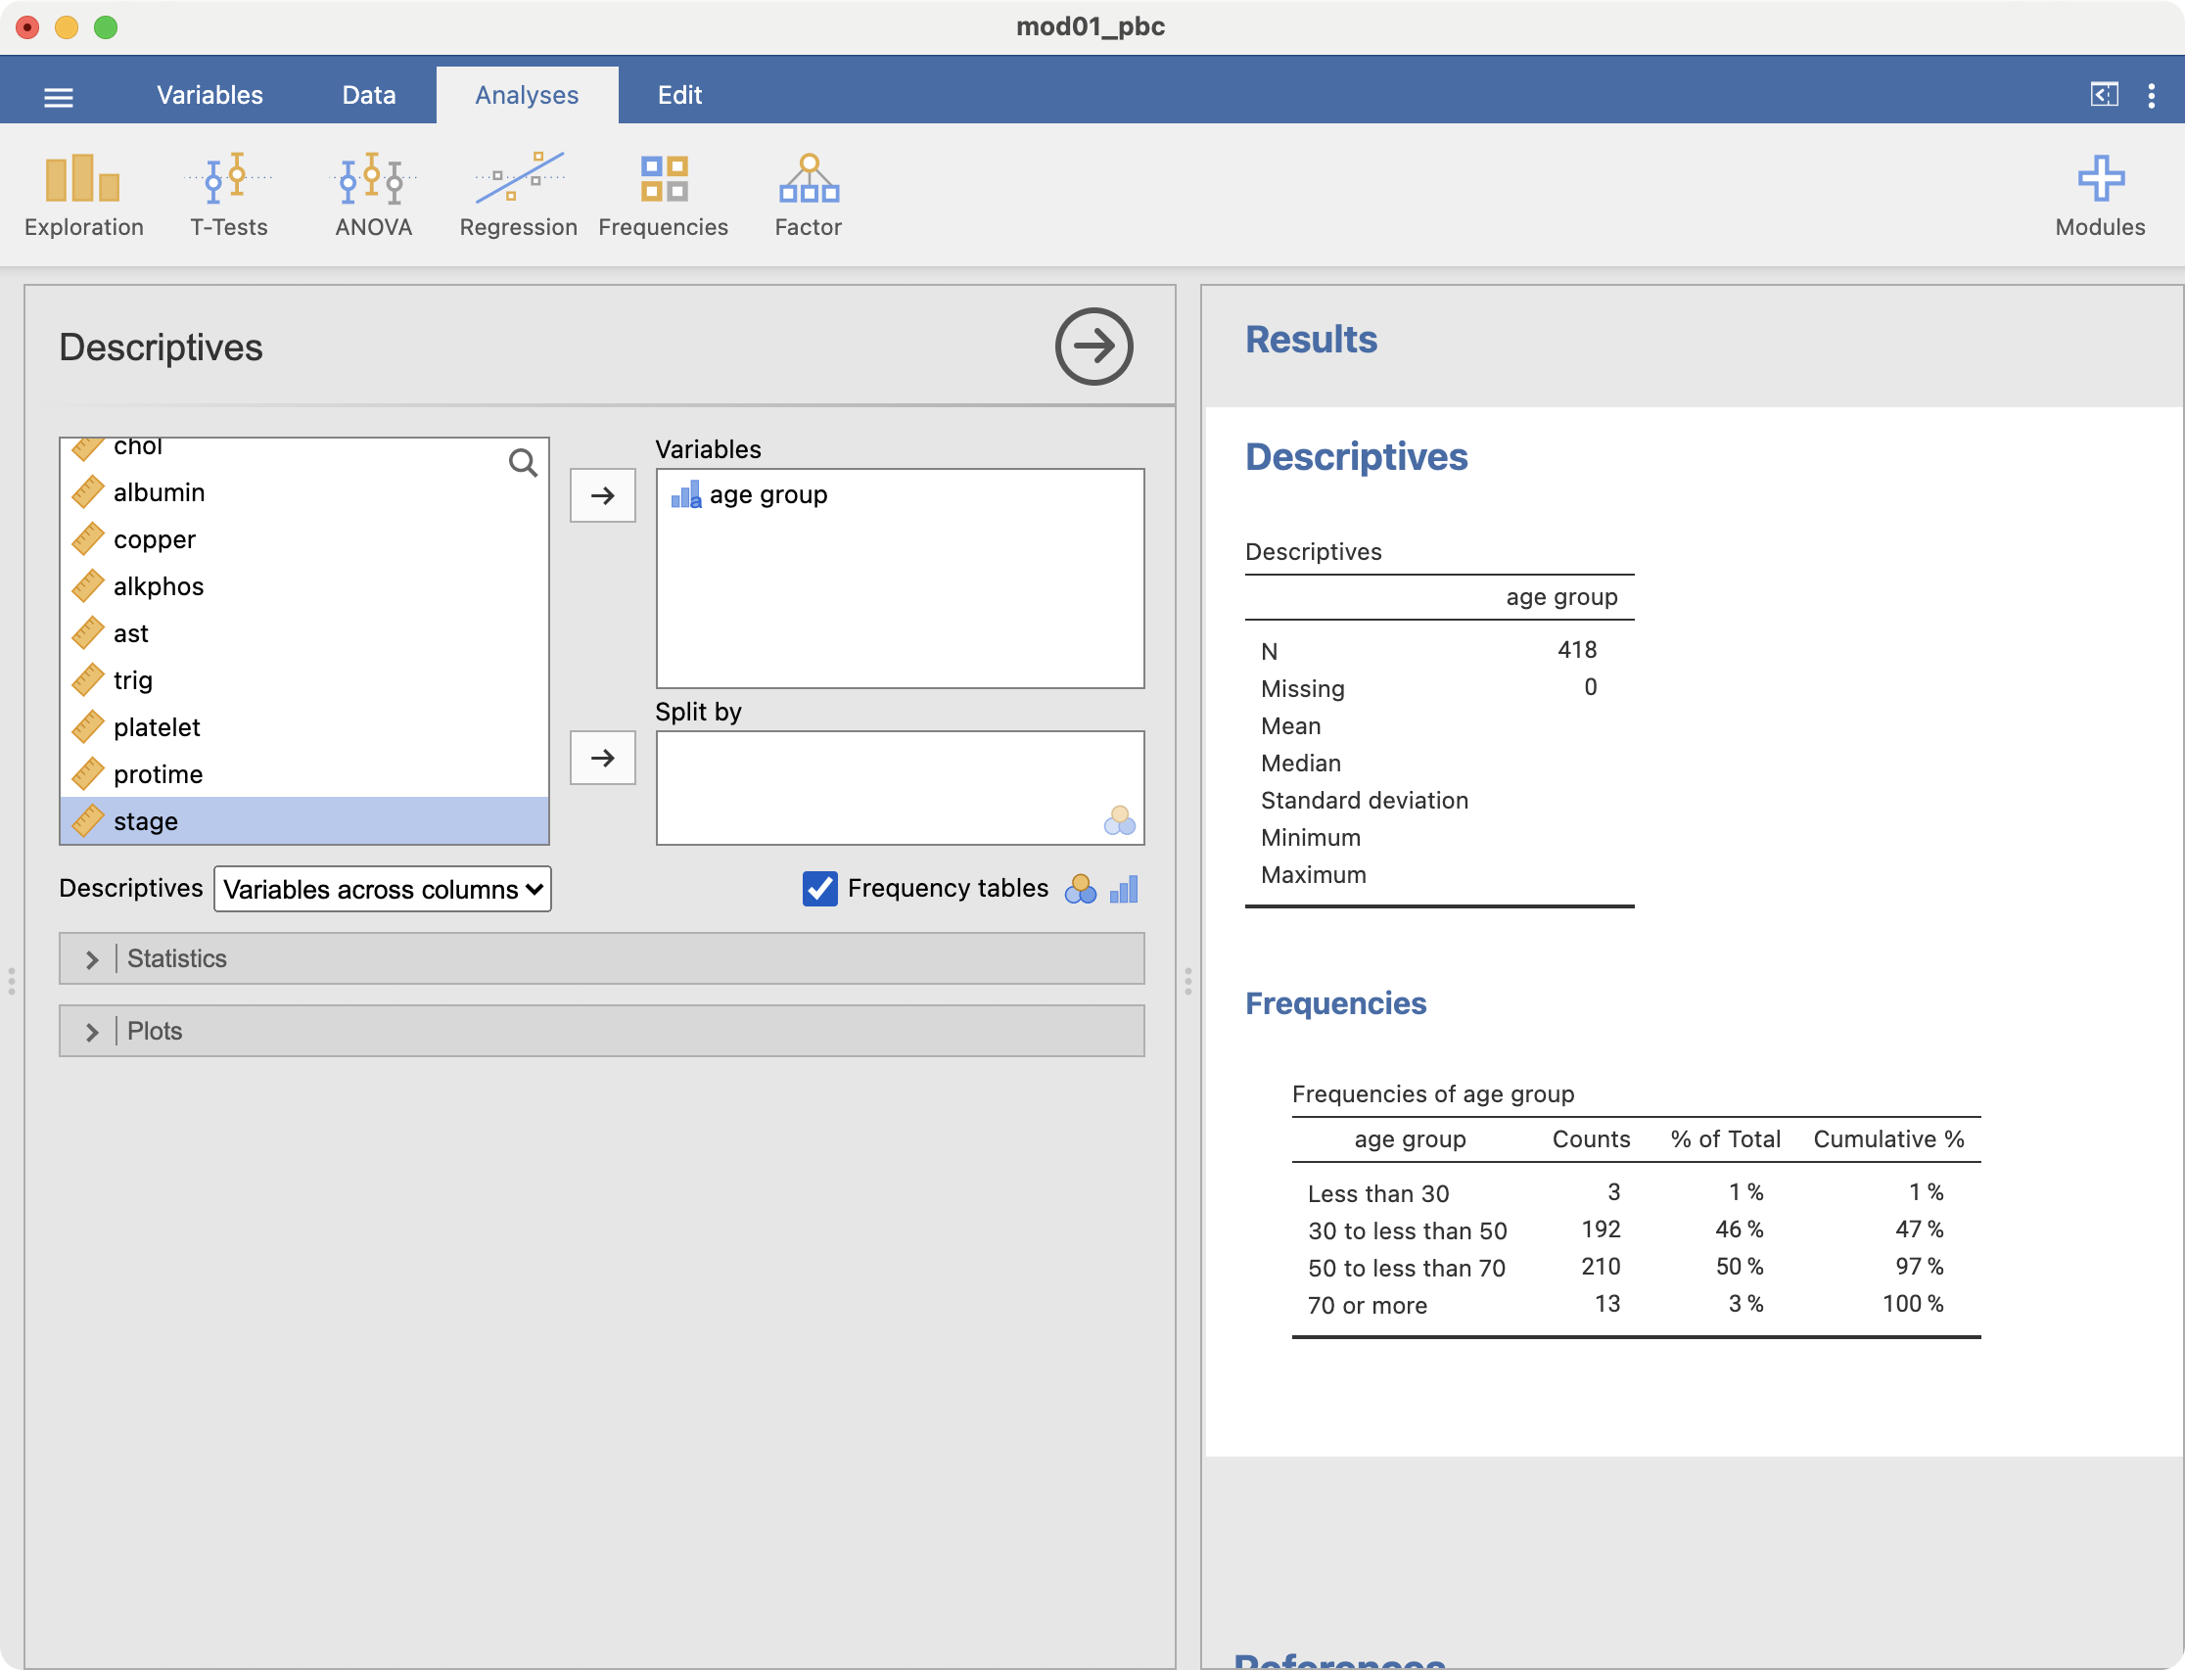Screen dimensions: 2185x1670
Task: Uncheck the Frequency tables checkbox
Action: (x=820, y=889)
